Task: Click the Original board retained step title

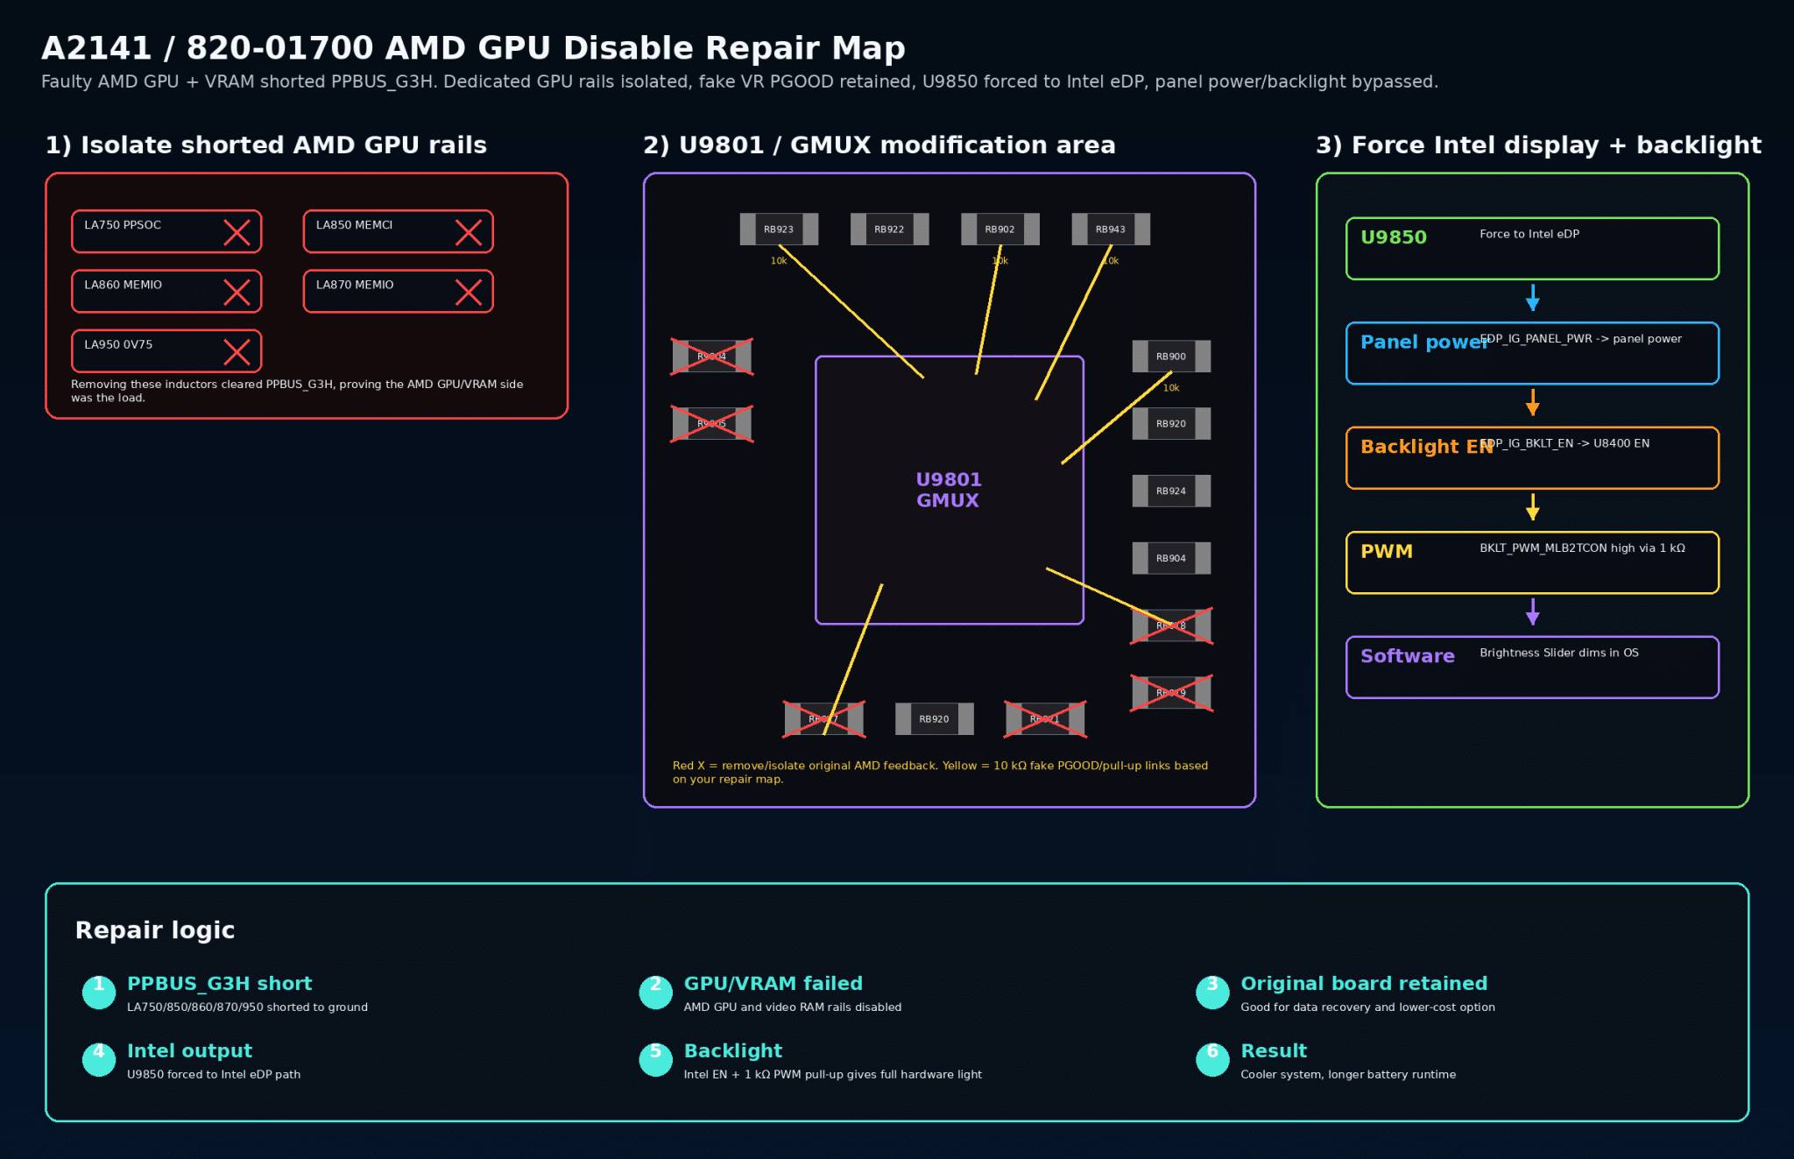Action: [x=1364, y=984]
